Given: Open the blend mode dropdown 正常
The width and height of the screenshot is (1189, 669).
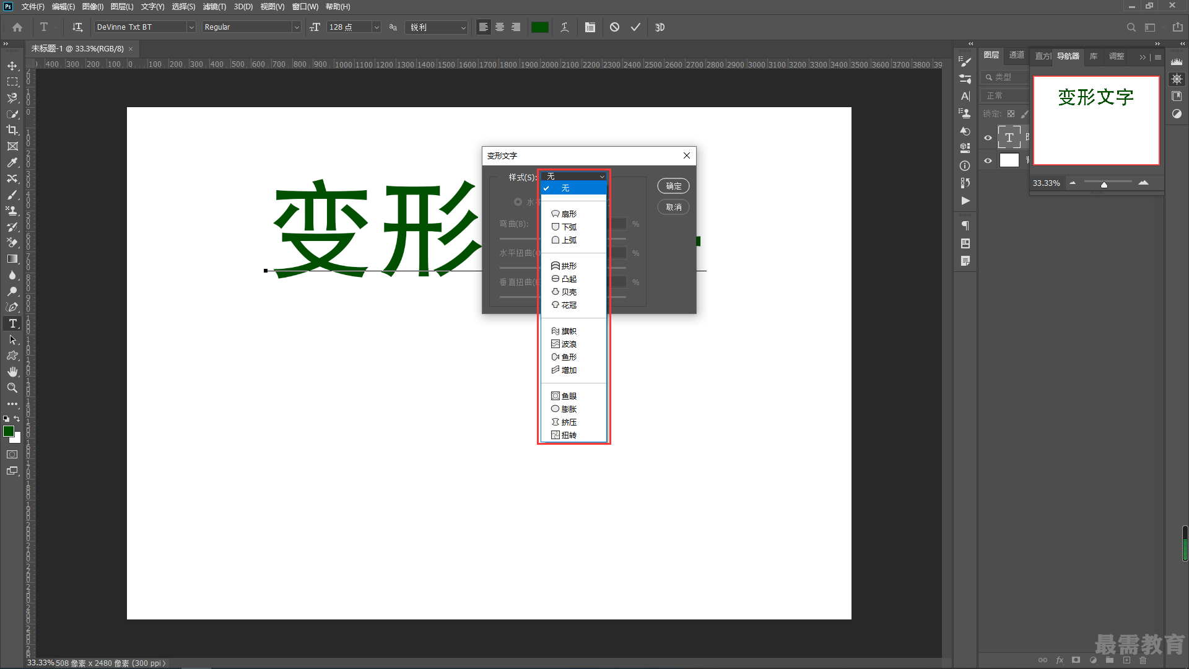Looking at the screenshot, I should 1006,96.
